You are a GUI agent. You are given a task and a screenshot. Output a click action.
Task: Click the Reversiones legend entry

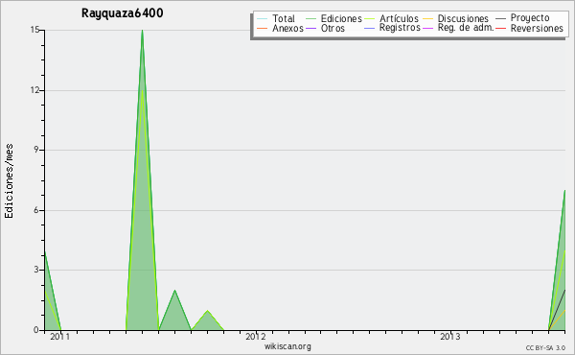point(537,28)
